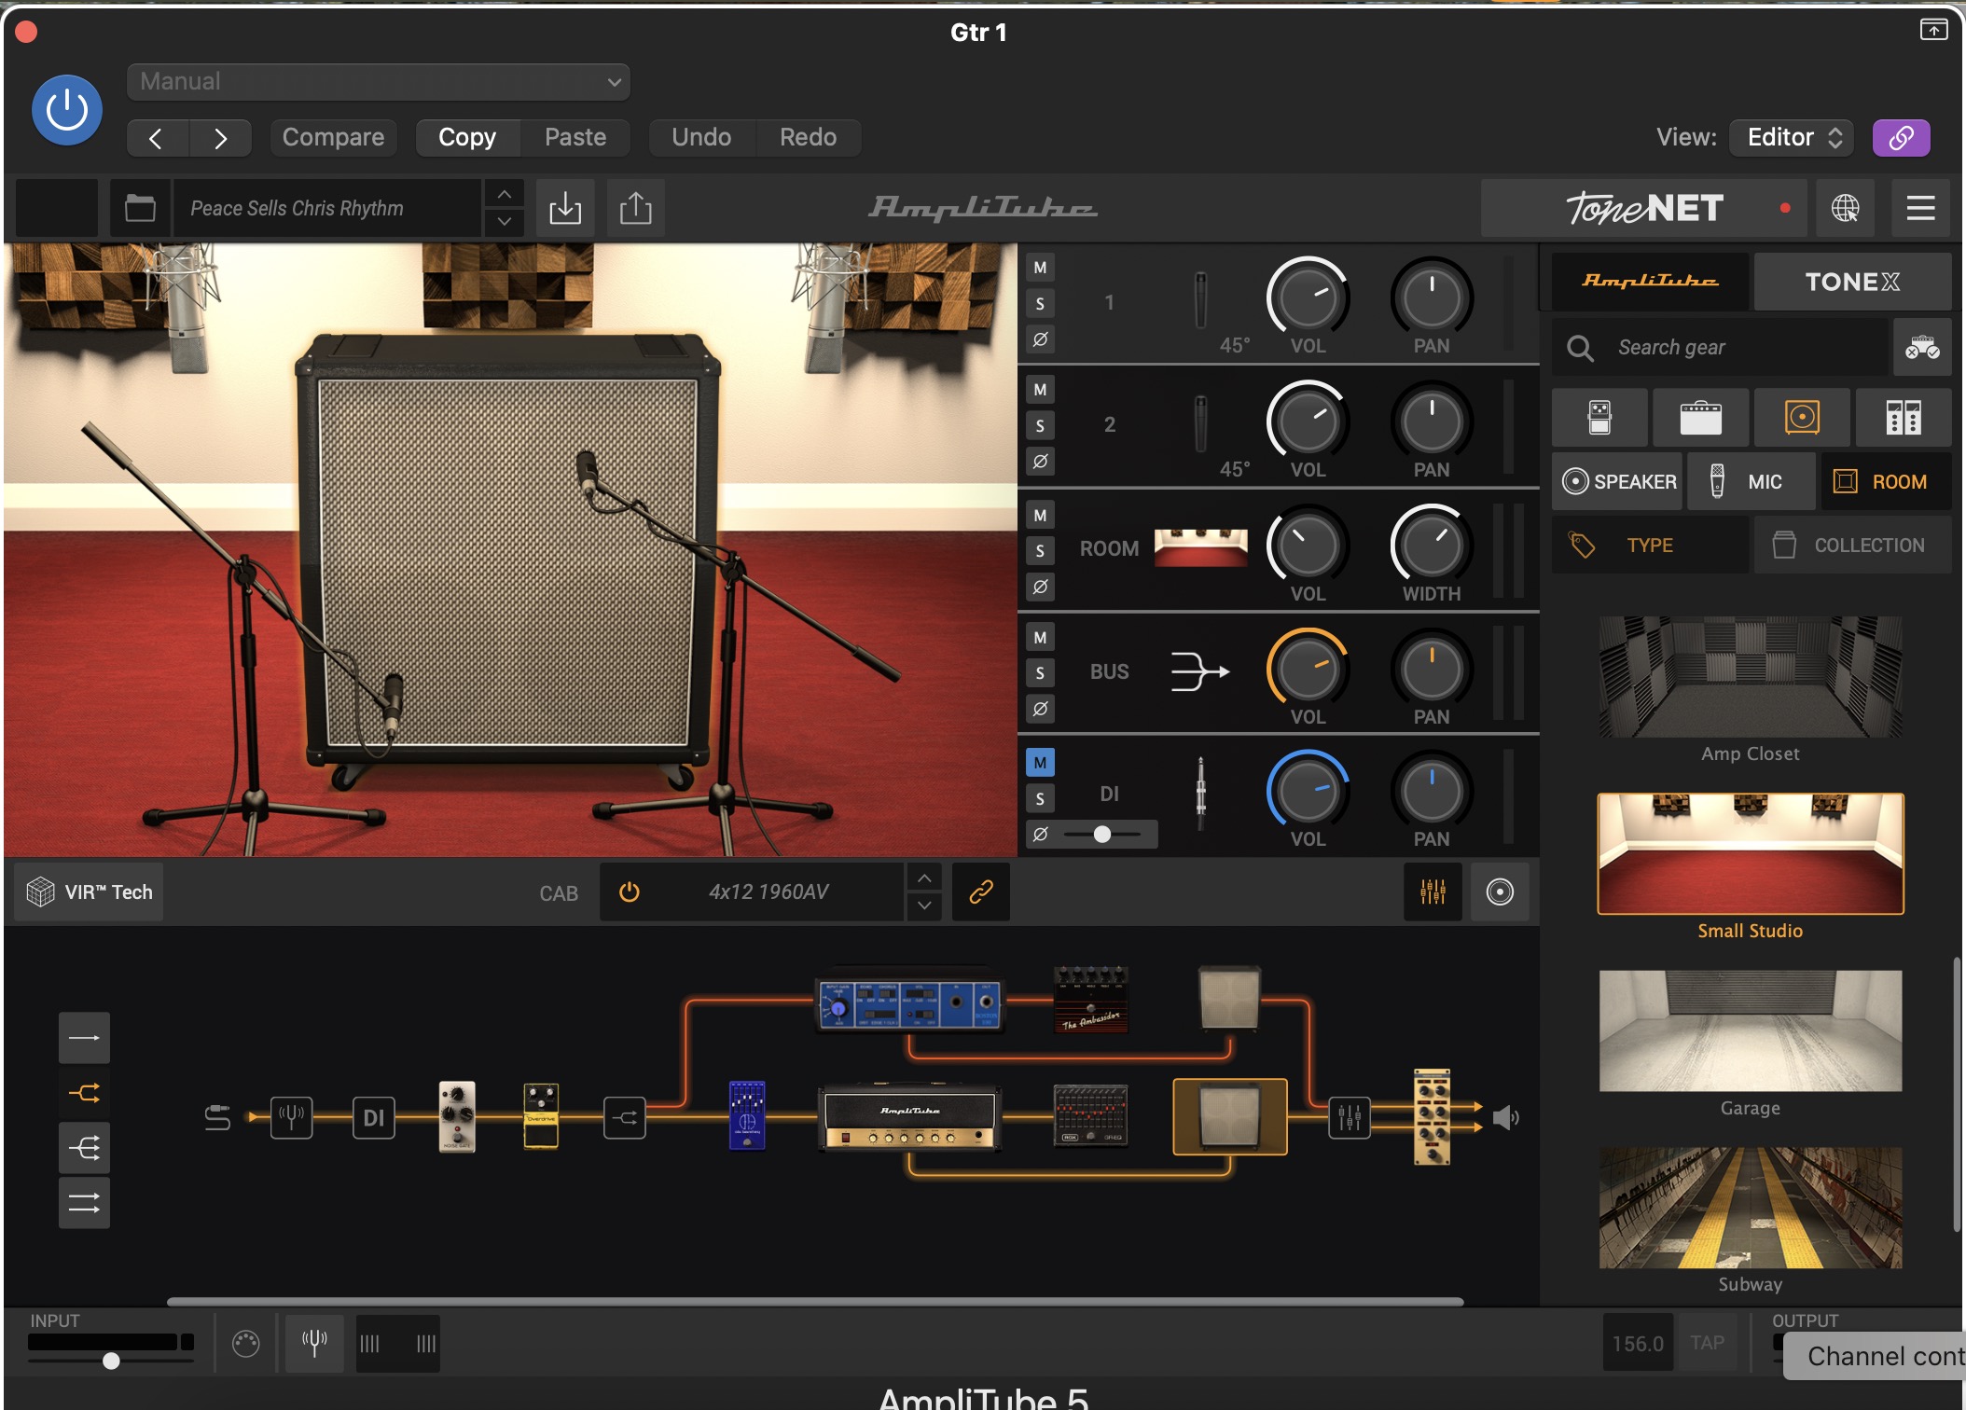Select the stomp pedal gear category icon
The width and height of the screenshot is (1966, 1410).
1599,418
